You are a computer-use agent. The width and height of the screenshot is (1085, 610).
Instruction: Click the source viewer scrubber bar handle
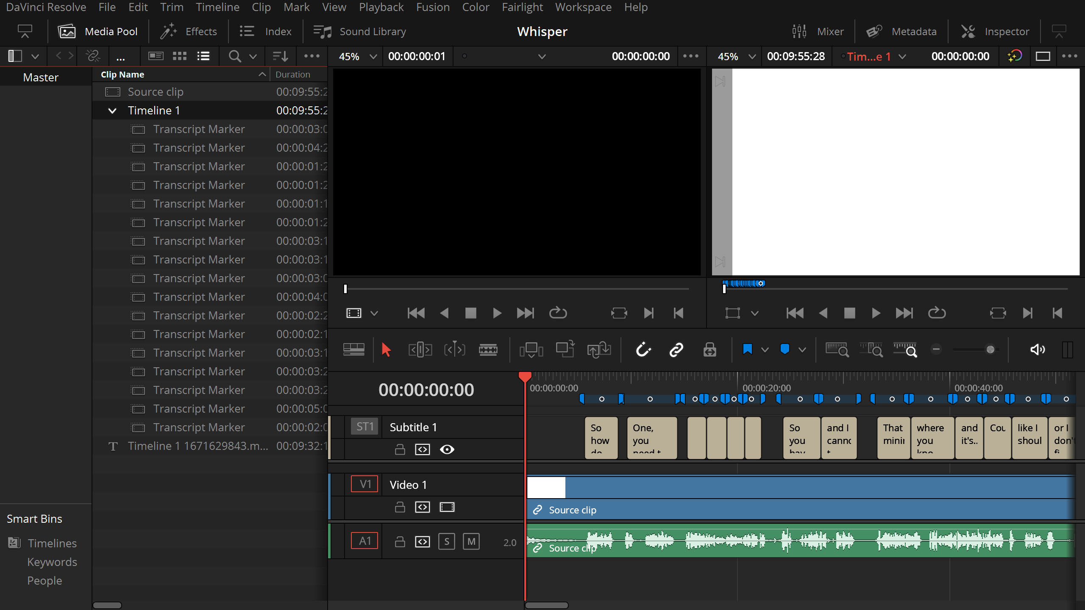(x=345, y=289)
